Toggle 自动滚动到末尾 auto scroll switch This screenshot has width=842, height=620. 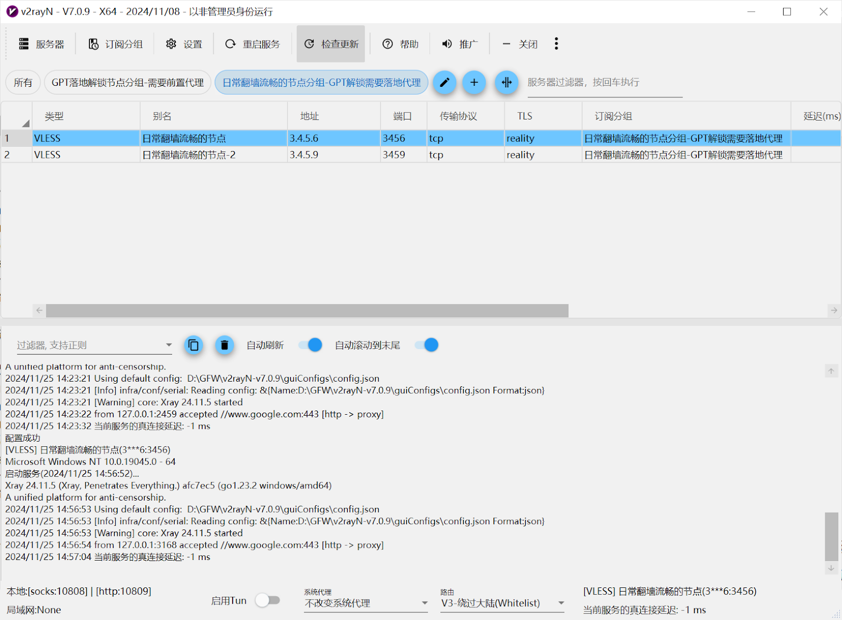426,345
